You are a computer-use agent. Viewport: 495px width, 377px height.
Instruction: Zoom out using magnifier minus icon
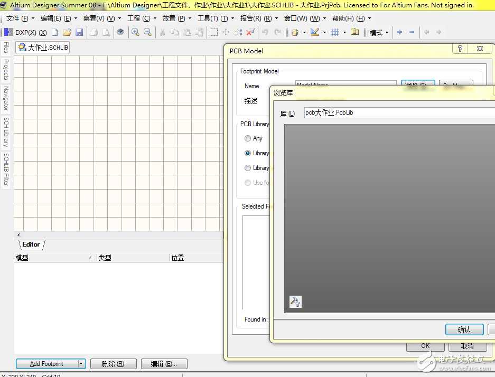[x=147, y=32]
